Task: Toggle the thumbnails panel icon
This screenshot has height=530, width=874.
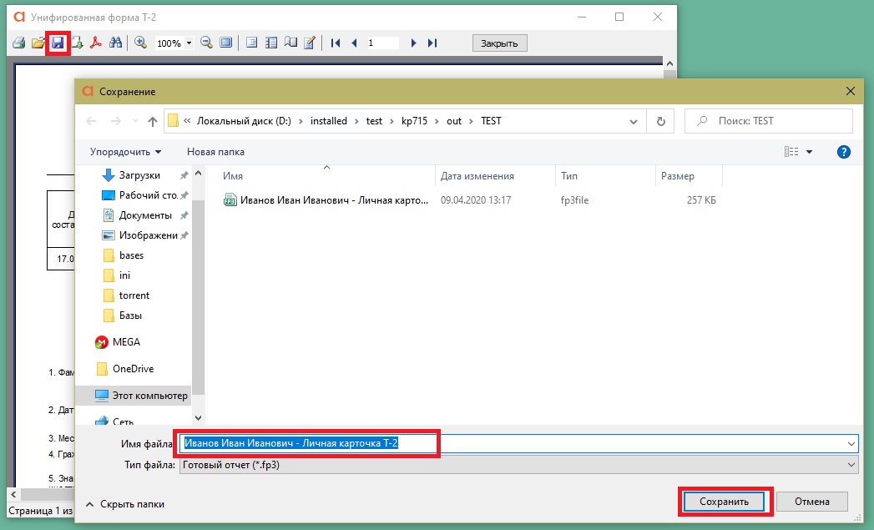Action: 271,43
